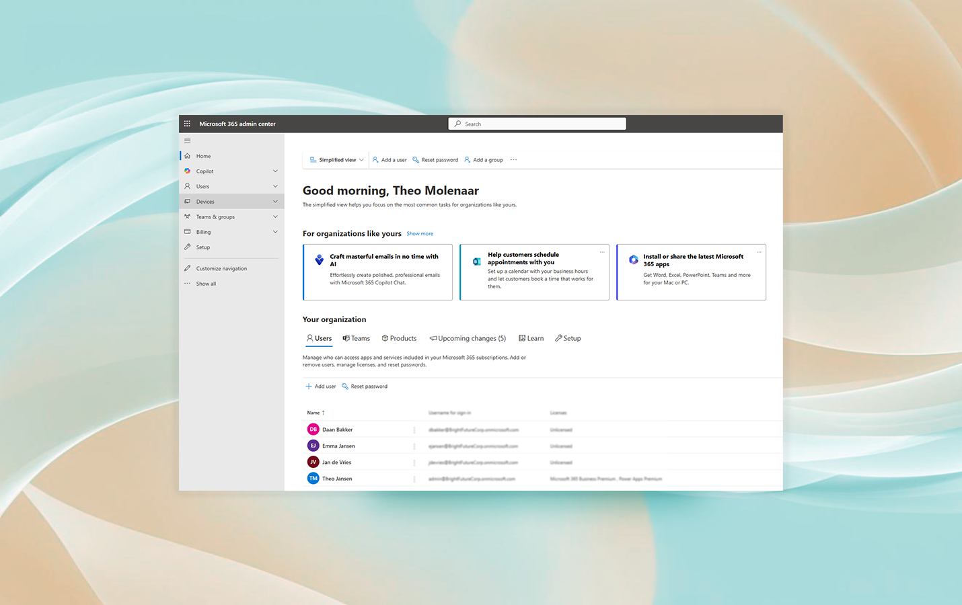Click the Copilot card icon for masterful emails
The image size is (962, 605).
(320, 259)
